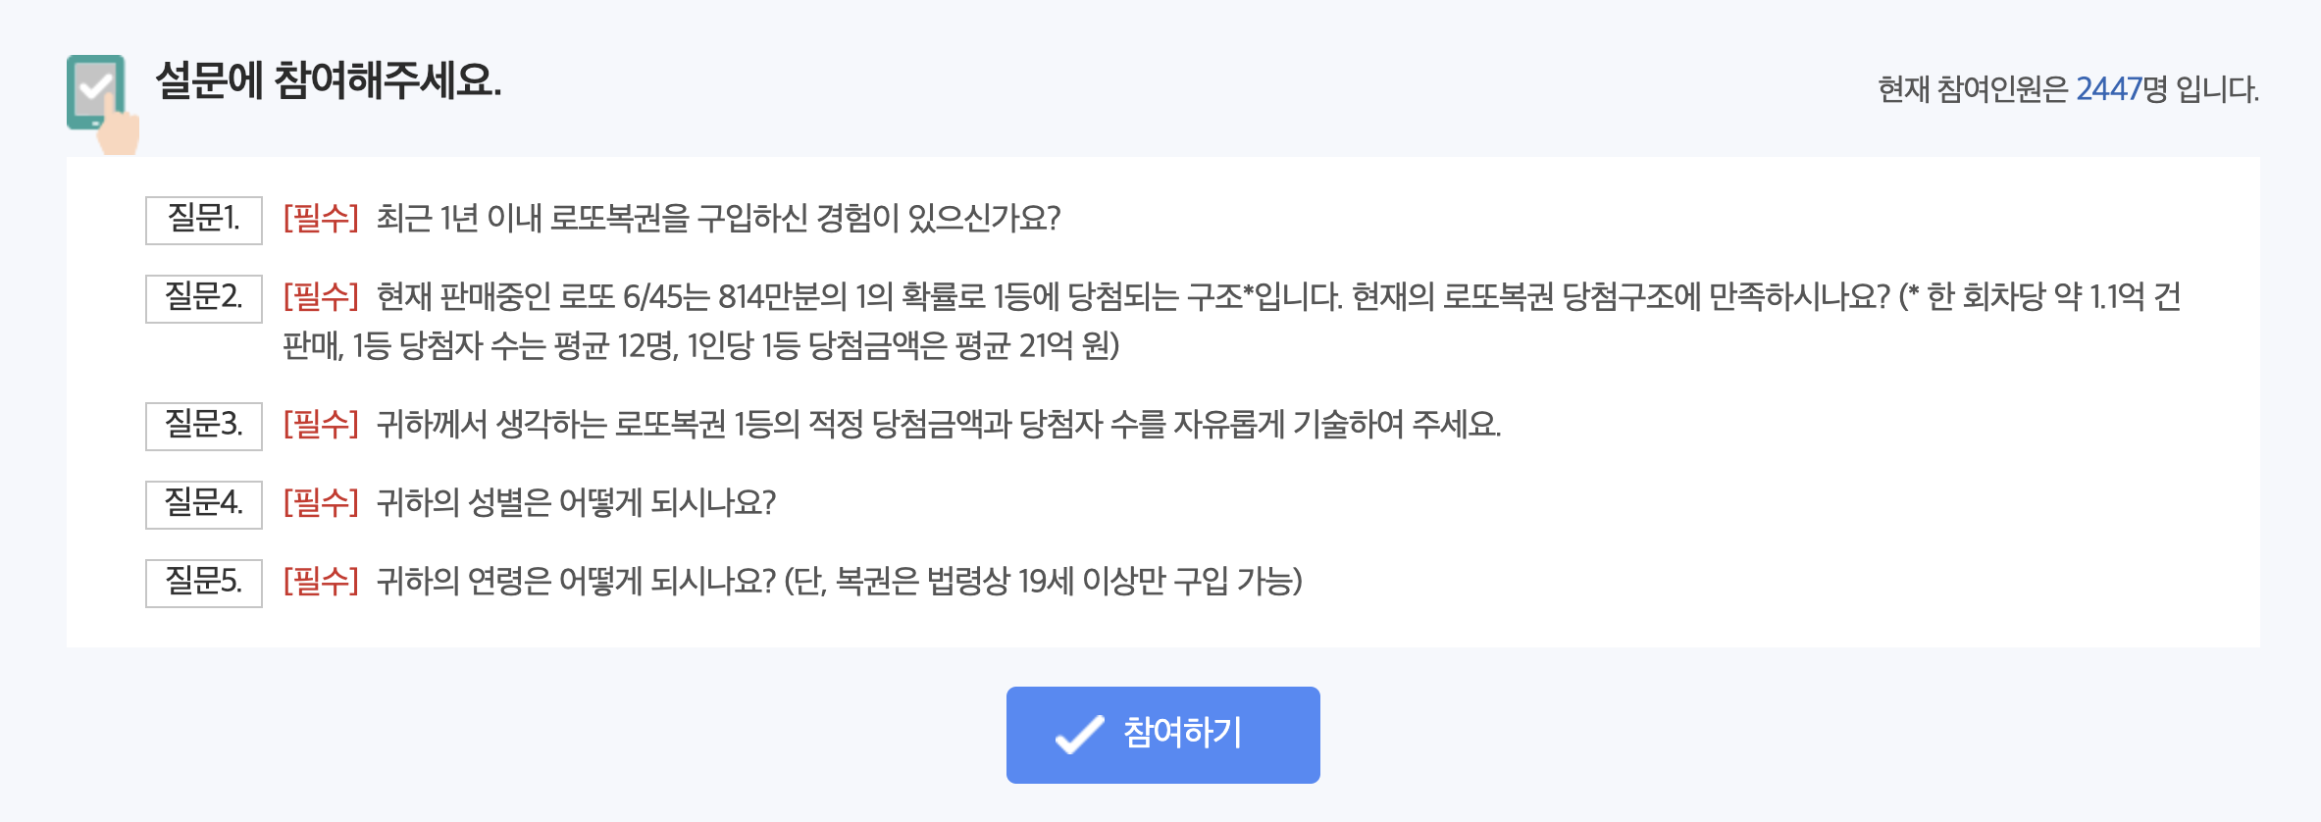Expand question 3 about 적정 당첨금액
The width and height of the screenshot is (2321, 822).
click(x=942, y=424)
